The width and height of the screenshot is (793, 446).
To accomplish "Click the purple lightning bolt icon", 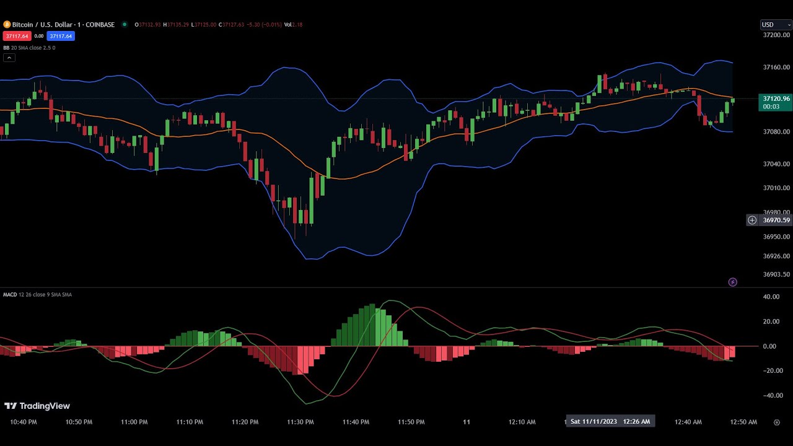I will pyautogui.click(x=732, y=282).
